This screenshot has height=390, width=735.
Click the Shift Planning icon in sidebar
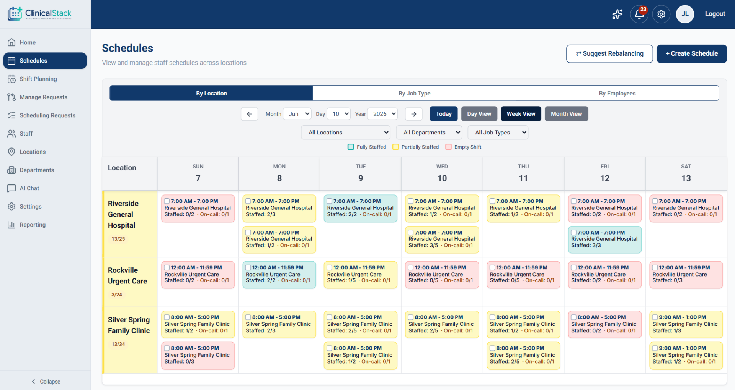click(11, 79)
